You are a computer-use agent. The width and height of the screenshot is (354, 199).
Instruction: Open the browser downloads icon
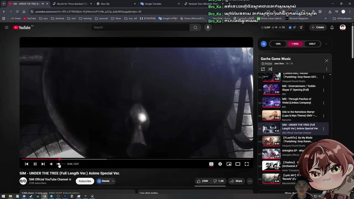[330, 12]
